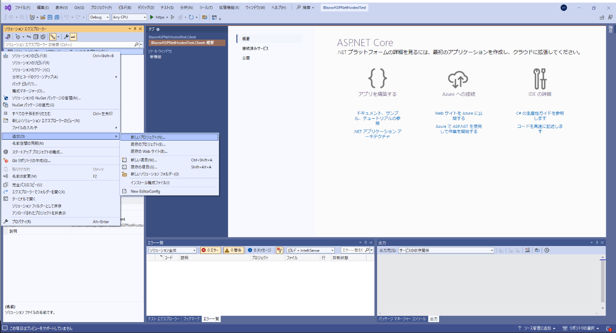The width and height of the screenshot is (616, 333).
Task: Open the Search dropdown in the title bar
Action: (x=305, y=7)
